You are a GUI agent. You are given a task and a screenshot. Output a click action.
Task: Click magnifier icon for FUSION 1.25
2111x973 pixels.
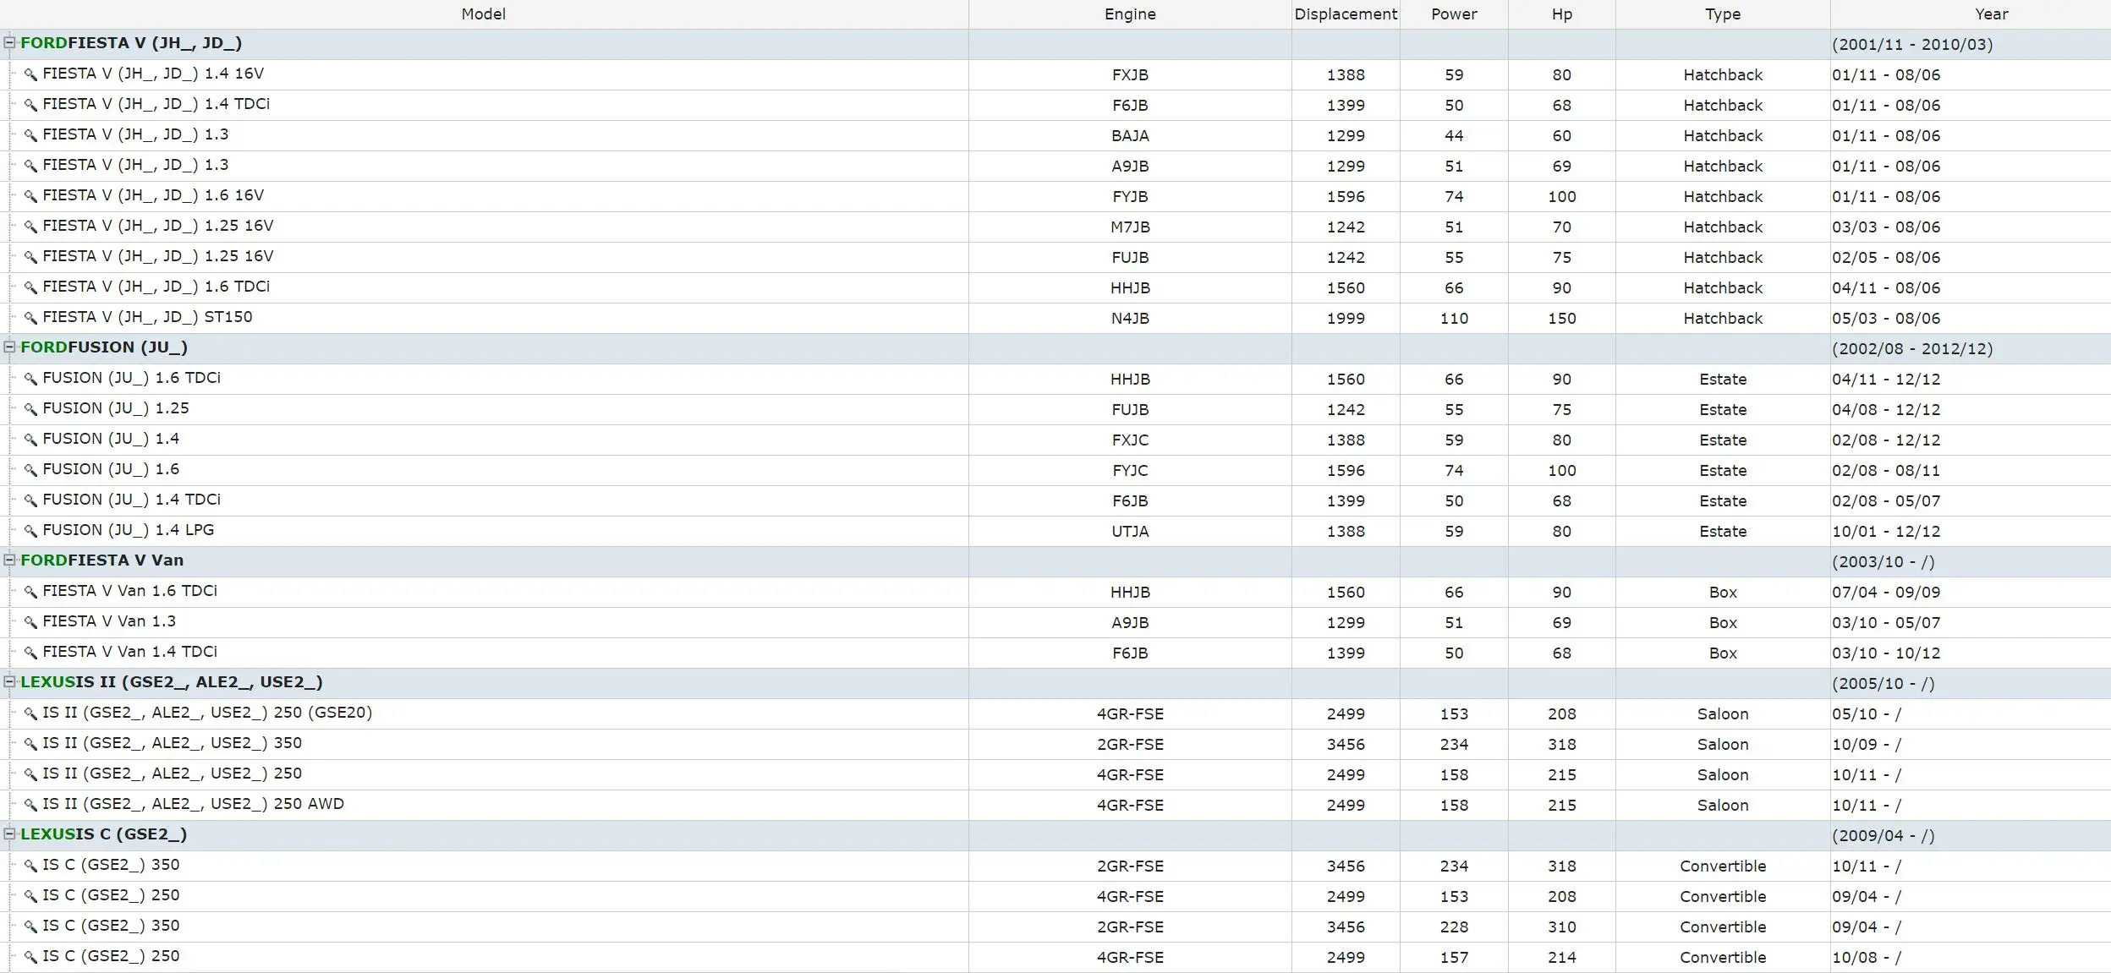[x=30, y=409]
